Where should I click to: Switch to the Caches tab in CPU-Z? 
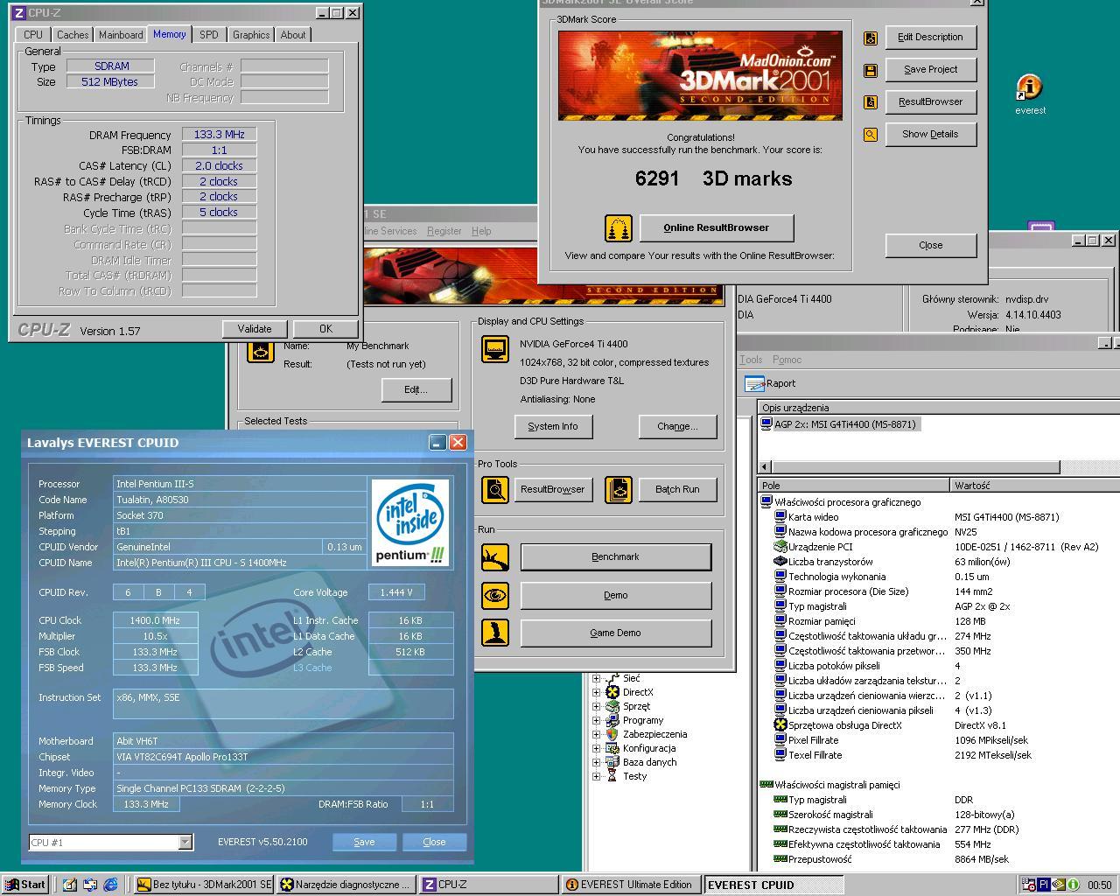click(x=73, y=35)
